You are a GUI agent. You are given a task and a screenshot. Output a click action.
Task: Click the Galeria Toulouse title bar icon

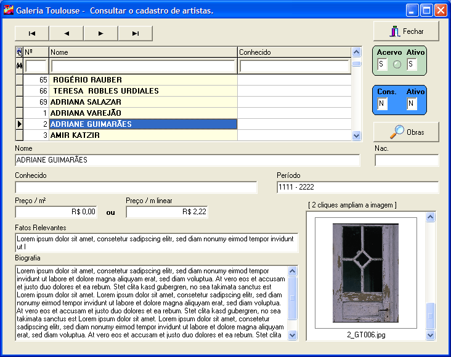(x=9, y=10)
